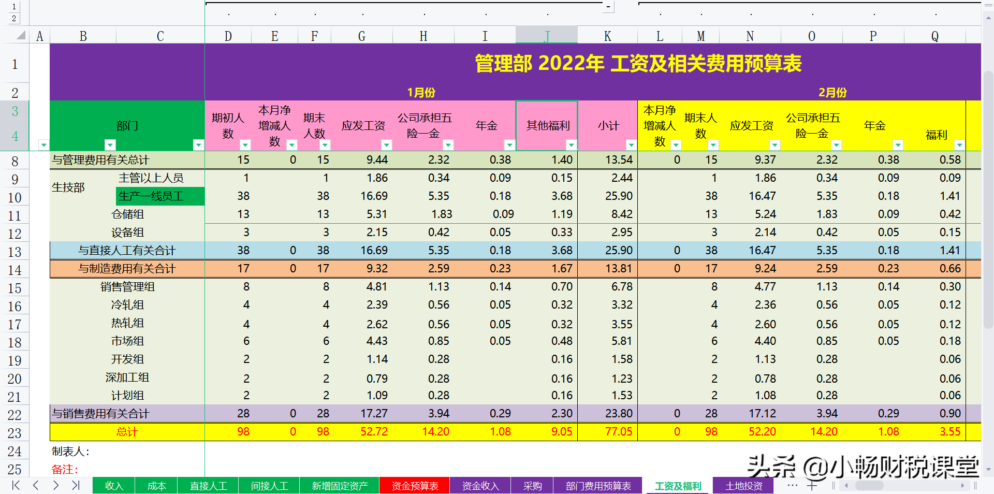
Task: Select the 土地投资 sheet tab
Action: (x=744, y=486)
